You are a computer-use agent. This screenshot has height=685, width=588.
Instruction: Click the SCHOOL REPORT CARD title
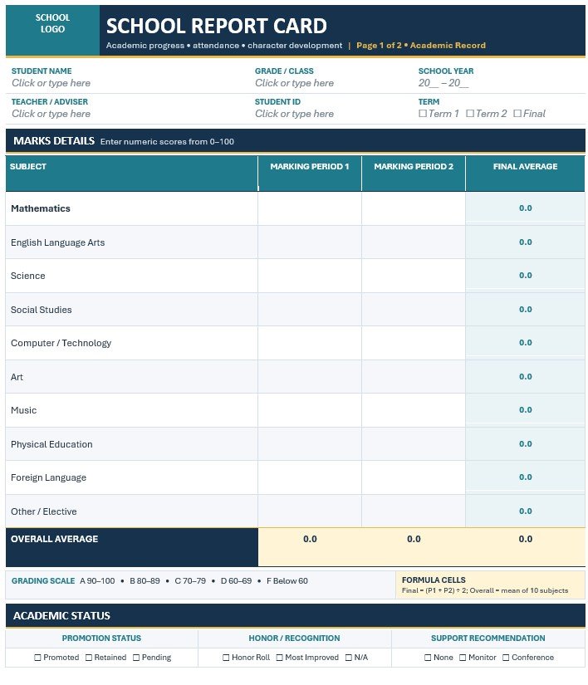pyautogui.click(x=217, y=26)
